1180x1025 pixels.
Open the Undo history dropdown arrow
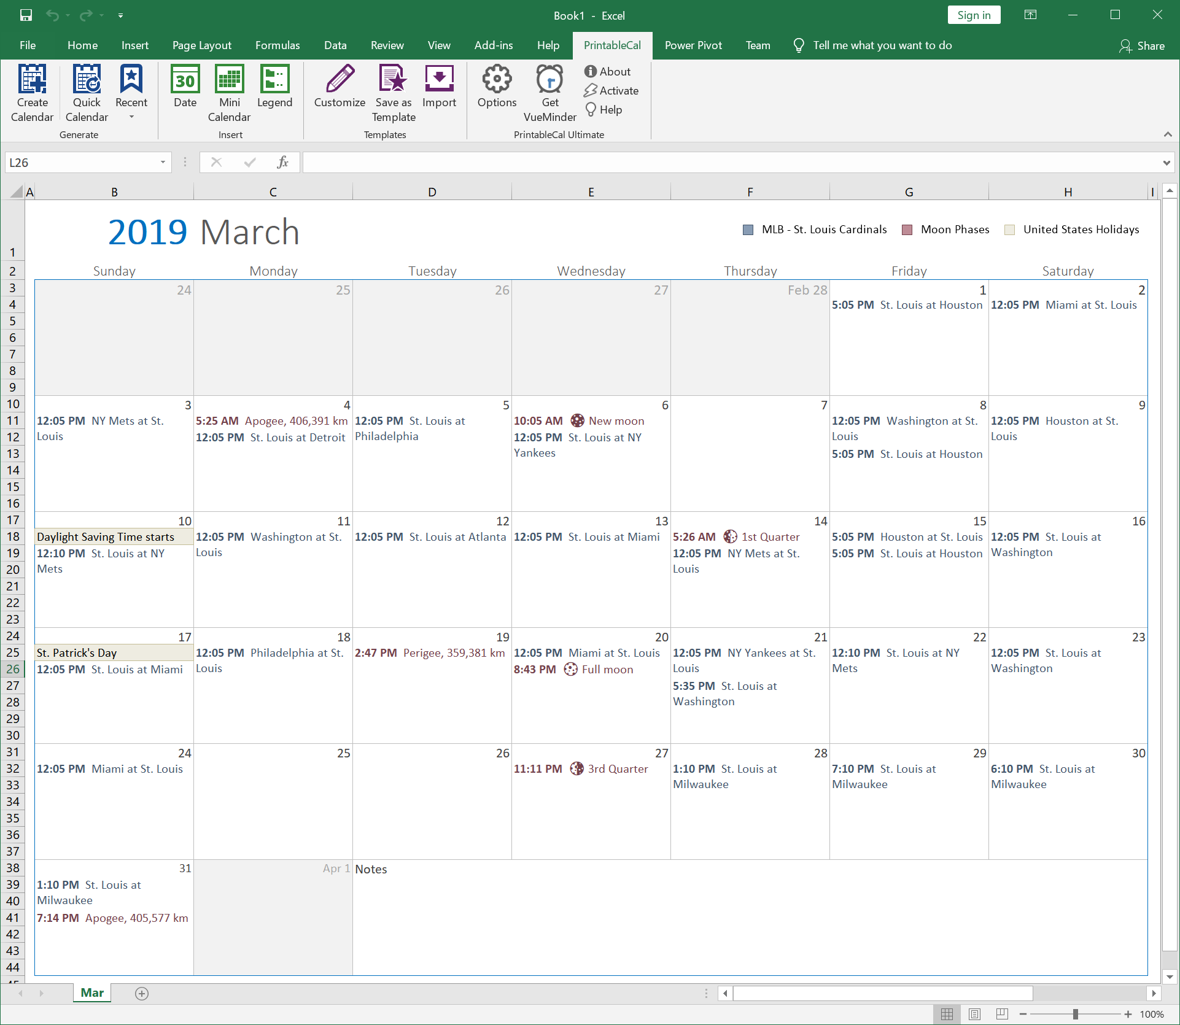click(x=68, y=15)
